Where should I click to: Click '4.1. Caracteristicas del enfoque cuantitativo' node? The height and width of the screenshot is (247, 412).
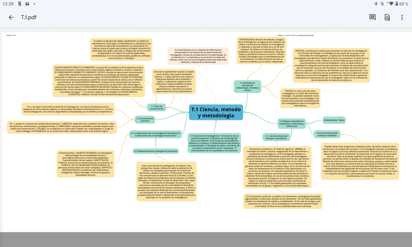pyautogui.click(x=276, y=137)
